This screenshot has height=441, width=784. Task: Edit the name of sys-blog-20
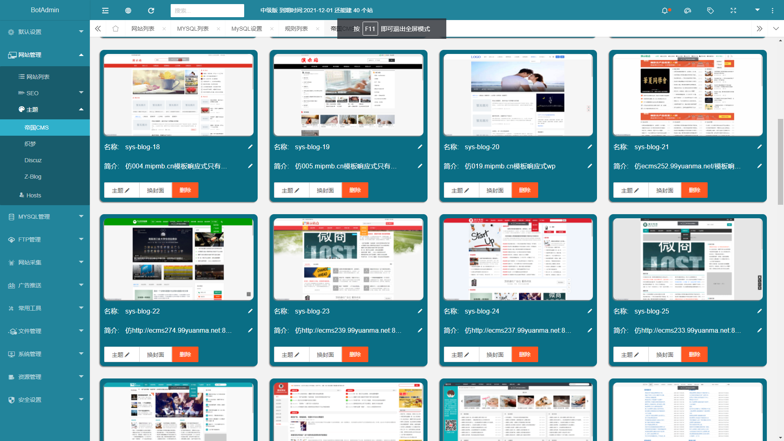tap(590, 147)
